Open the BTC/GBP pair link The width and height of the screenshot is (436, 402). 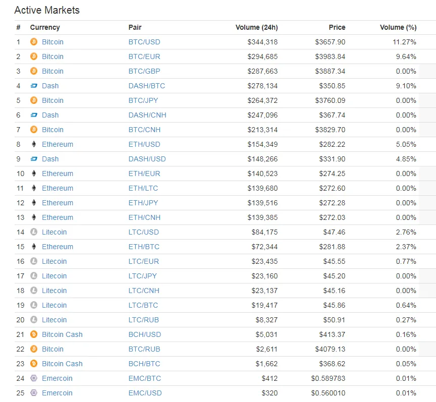click(144, 71)
